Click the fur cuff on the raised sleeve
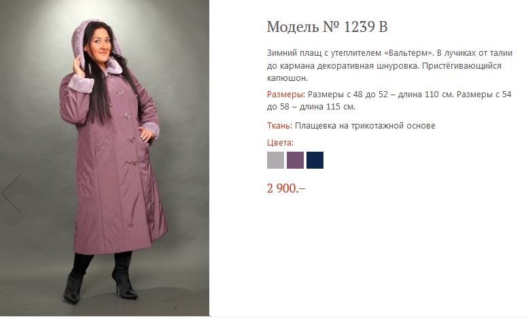The width and height of the screenshot is (528, 319). (x=81, y=83)
